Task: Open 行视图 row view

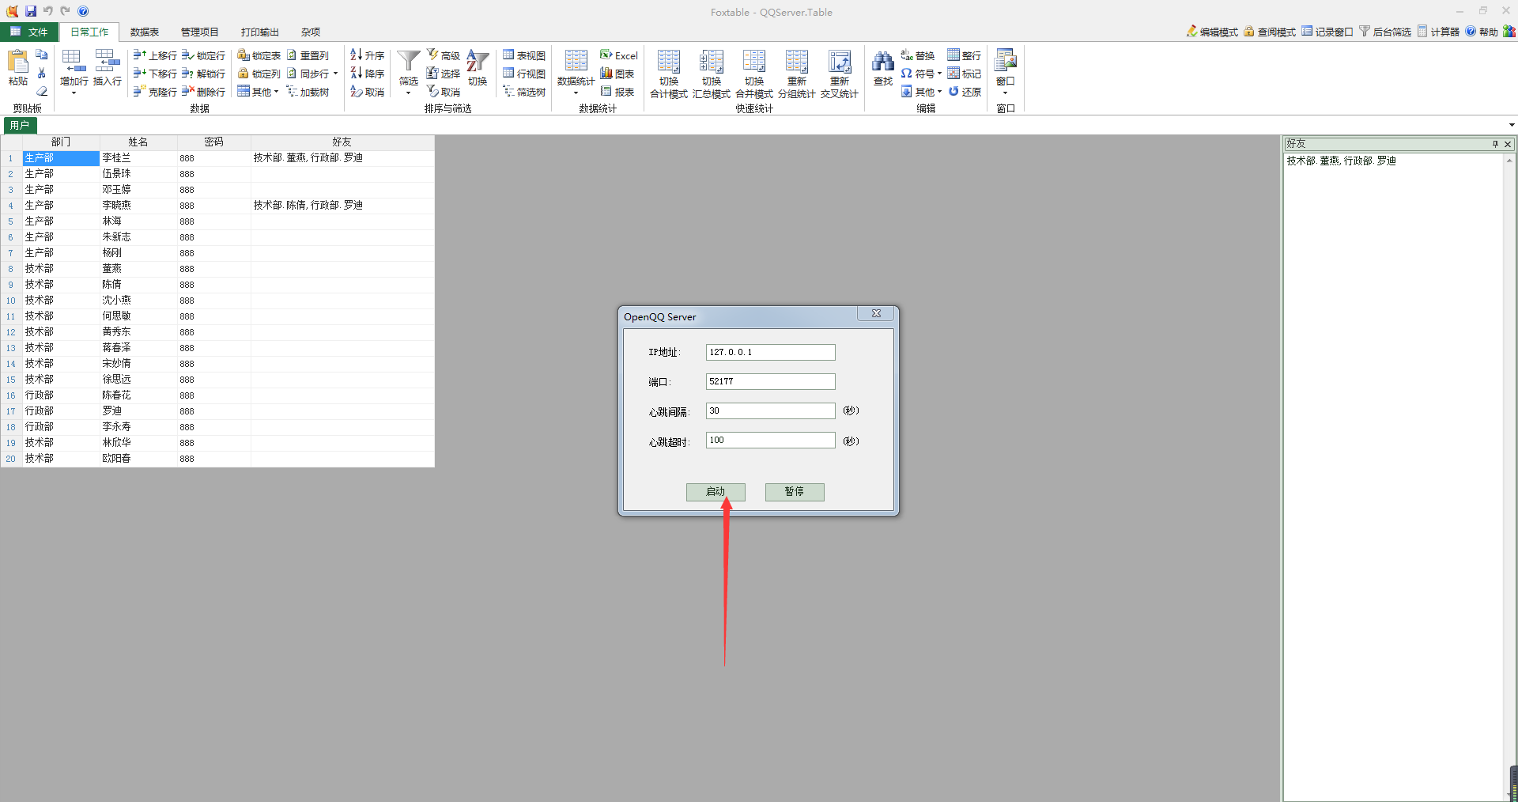Action: click(x=523, y=74)
